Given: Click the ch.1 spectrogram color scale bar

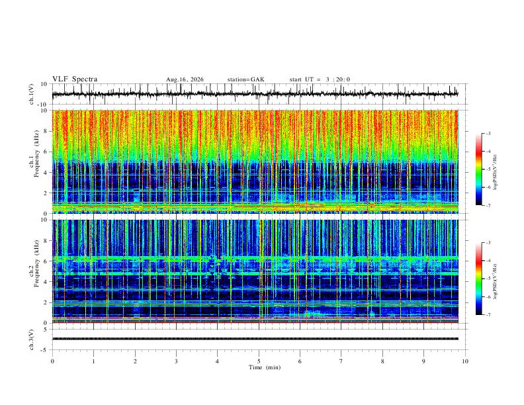Looking at the screenshot, I should [x=478, y=169].
